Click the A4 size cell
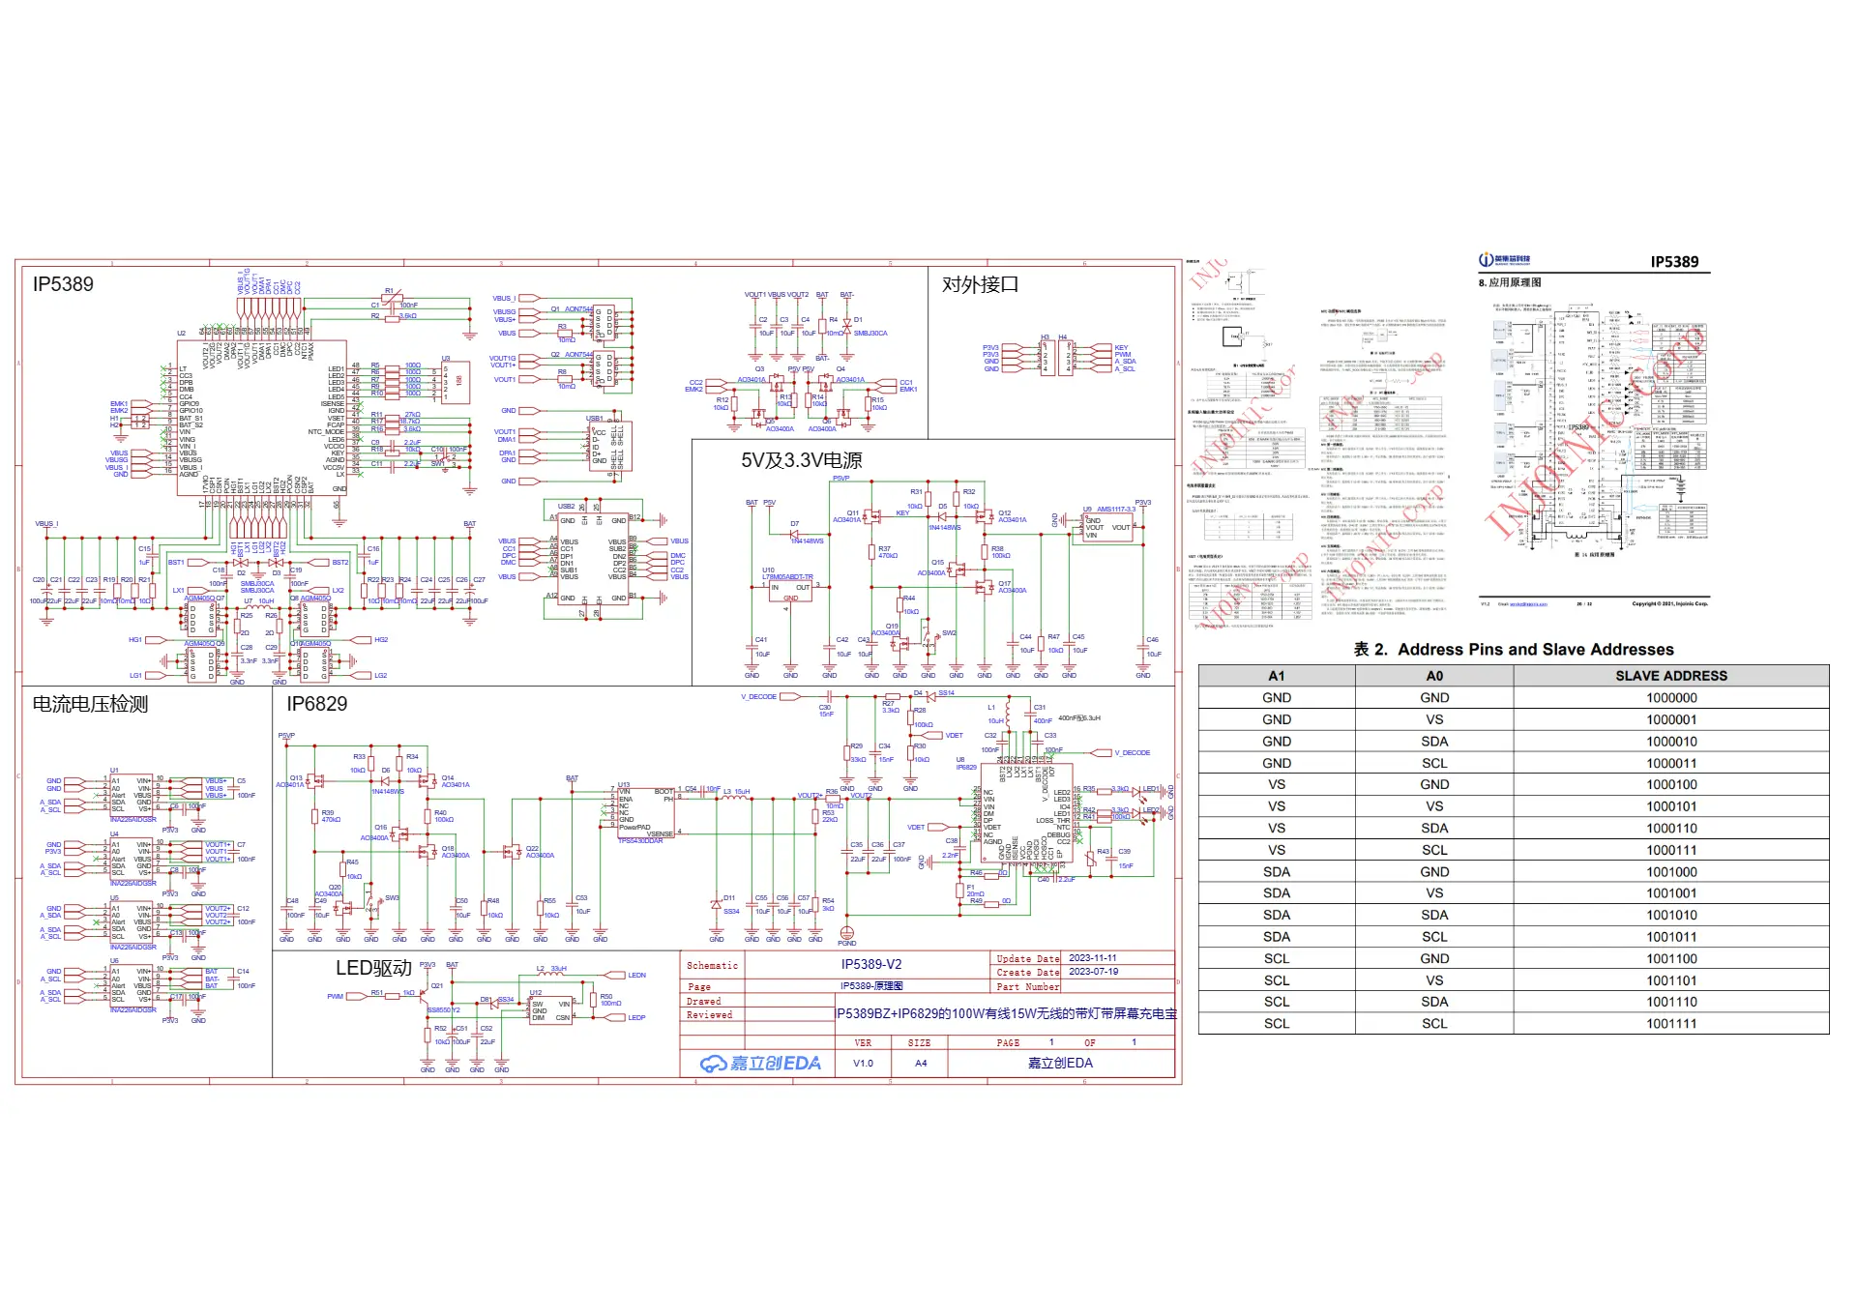This screenshot has width=1857, height=1315. (921, 1064)
